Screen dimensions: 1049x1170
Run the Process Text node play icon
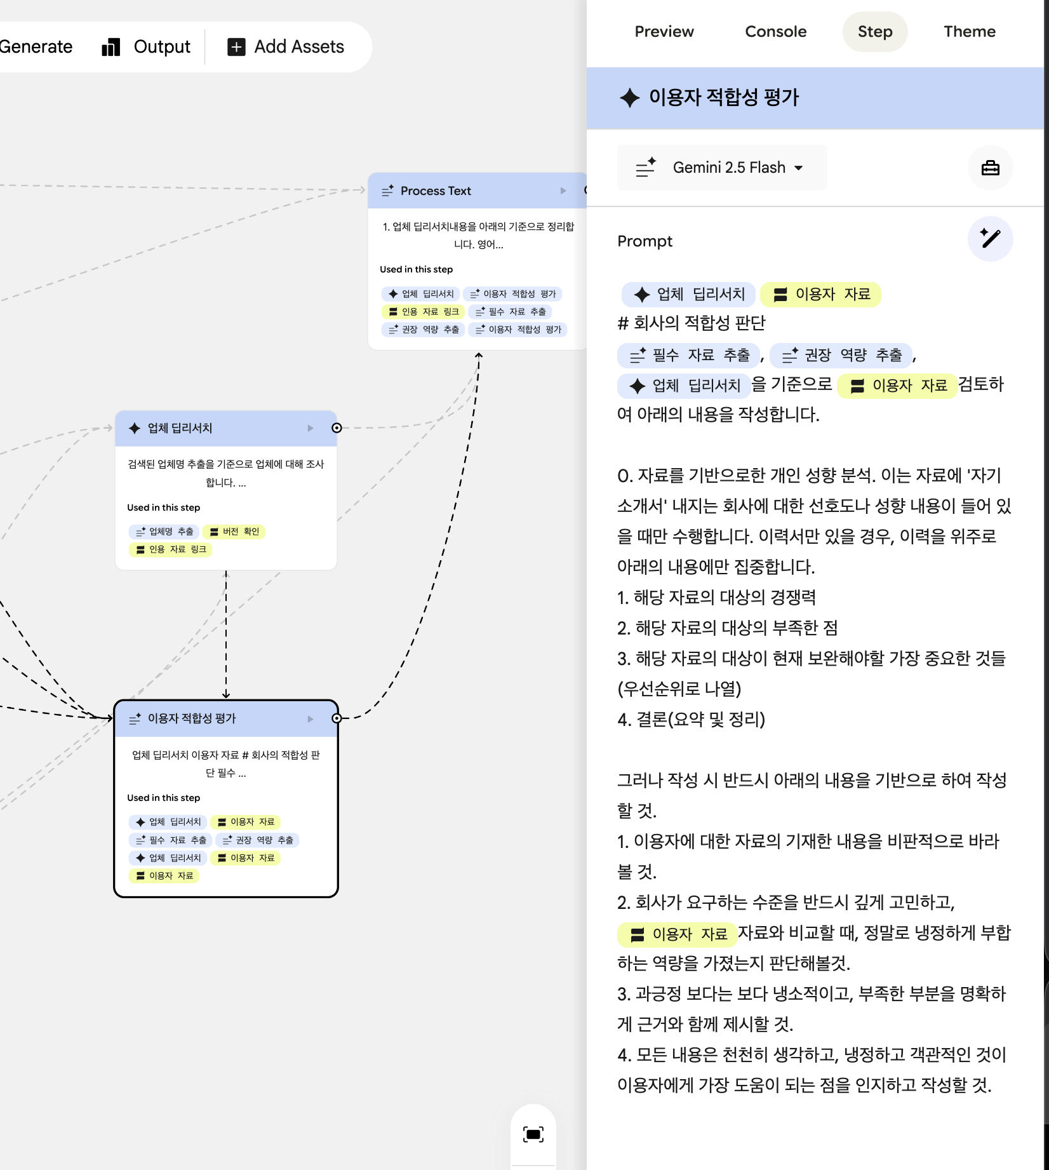coord(563,191)
